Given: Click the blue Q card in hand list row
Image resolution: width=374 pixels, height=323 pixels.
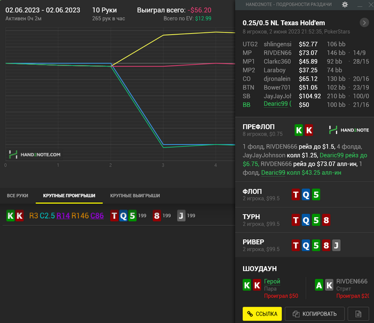Looking at the screenshot, I should point(123,216).
